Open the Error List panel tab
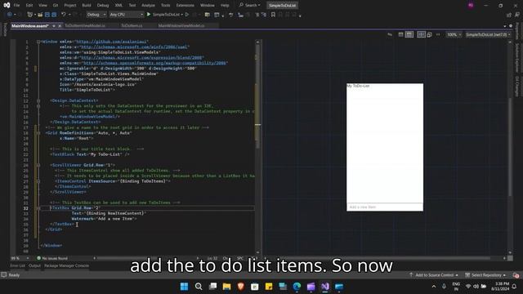Viewport: 523px width, 294px height. 17,266
